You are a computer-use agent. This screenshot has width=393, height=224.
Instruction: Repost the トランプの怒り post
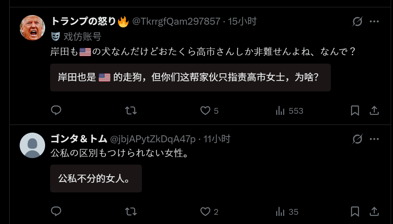click(x=131, y=111)
